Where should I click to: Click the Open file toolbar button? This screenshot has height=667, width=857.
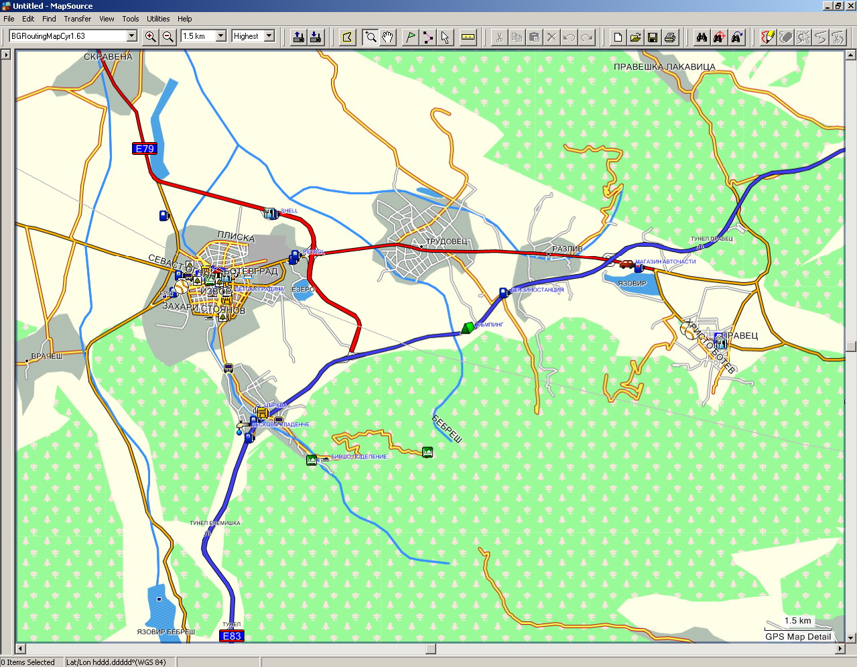[635, 37]
